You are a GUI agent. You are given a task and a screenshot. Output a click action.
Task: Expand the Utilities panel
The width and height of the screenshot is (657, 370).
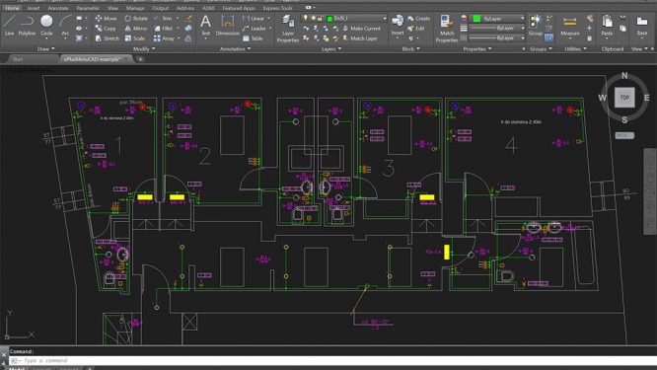click(x=575, y=49)
